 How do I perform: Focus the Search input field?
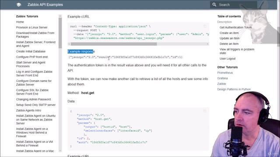234,5
